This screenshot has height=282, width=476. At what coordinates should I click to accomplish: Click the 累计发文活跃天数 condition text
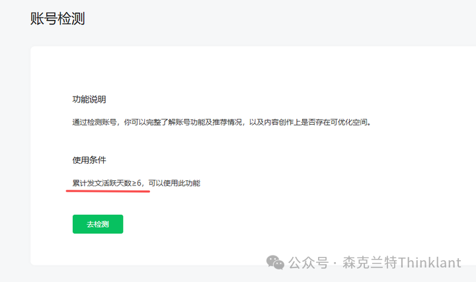point(102,183)
